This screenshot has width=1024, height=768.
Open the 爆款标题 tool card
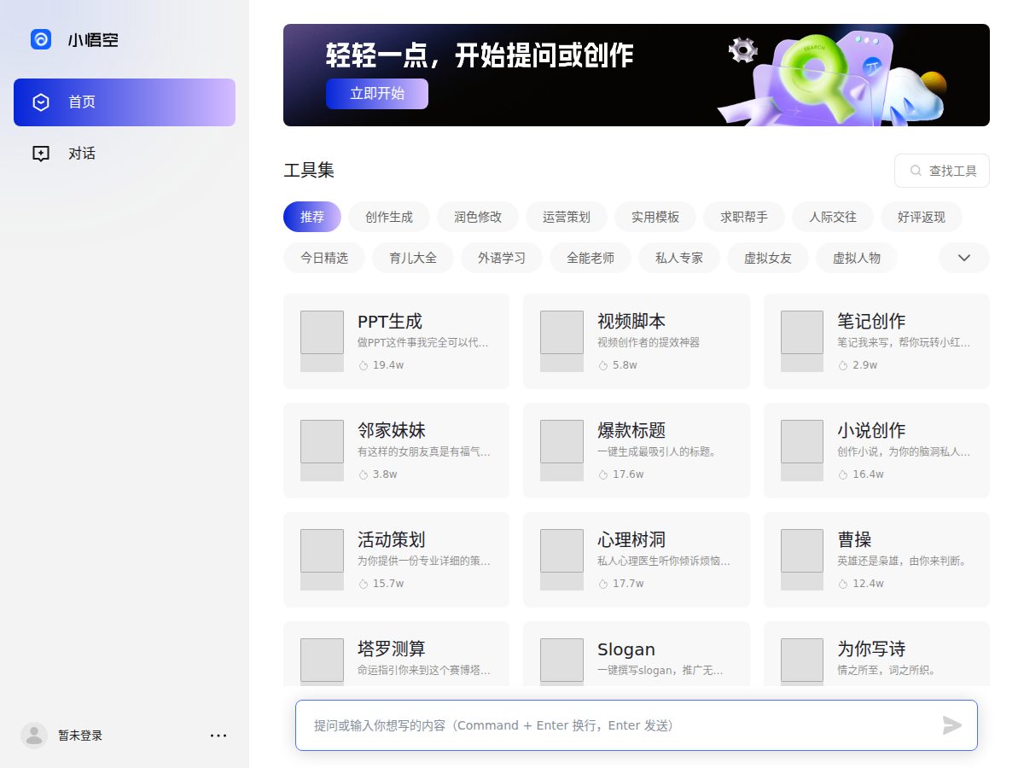(637, 451)
